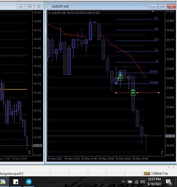Click the 89.910 price scale label
The height and width of the screenshot is (187, 177).
tap(170, 11)
